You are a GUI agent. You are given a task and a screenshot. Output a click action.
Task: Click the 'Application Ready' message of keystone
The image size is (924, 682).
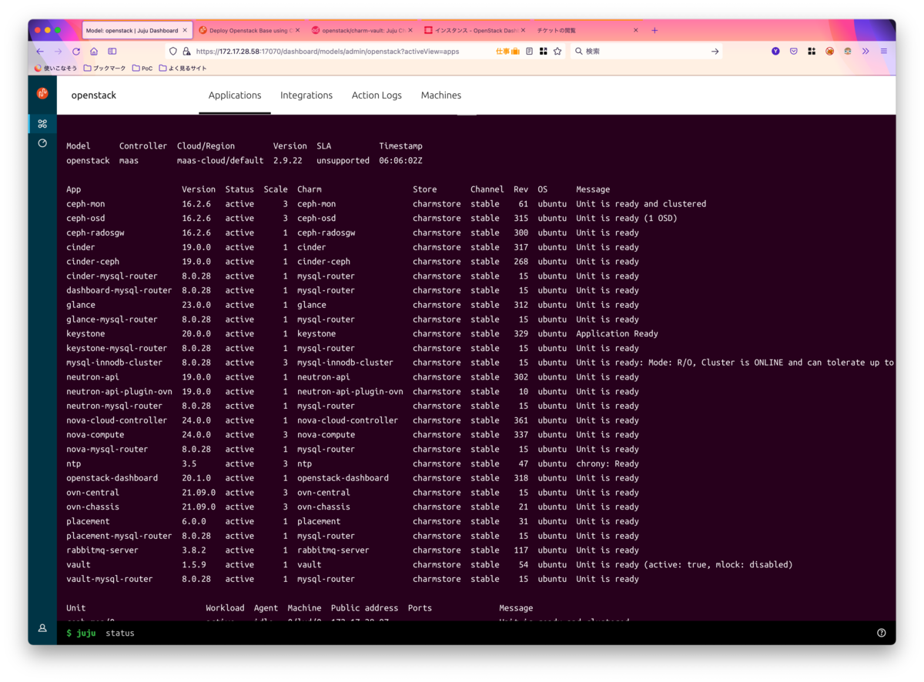(x=617, y=334)
